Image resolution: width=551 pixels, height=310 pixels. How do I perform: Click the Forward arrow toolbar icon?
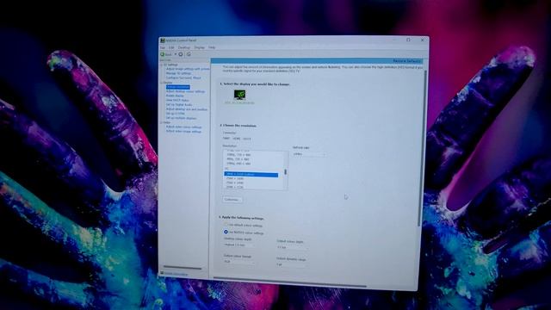(x=181, y=54)
